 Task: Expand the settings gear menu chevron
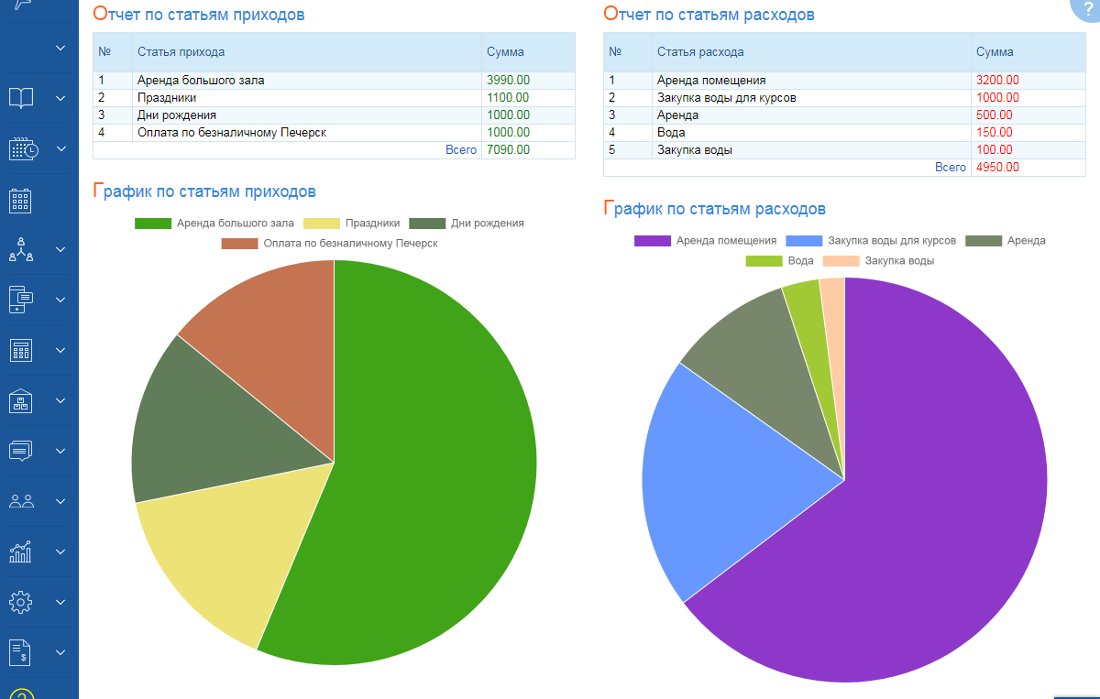click(x=60, y=602)
